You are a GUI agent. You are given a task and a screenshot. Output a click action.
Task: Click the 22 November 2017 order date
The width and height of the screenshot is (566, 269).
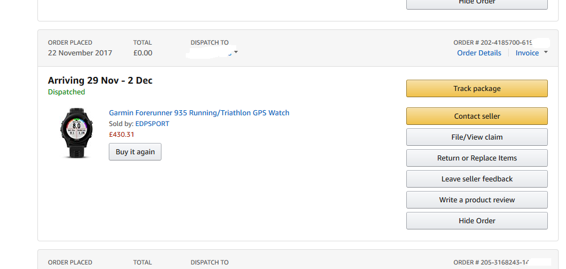point(80,53)
